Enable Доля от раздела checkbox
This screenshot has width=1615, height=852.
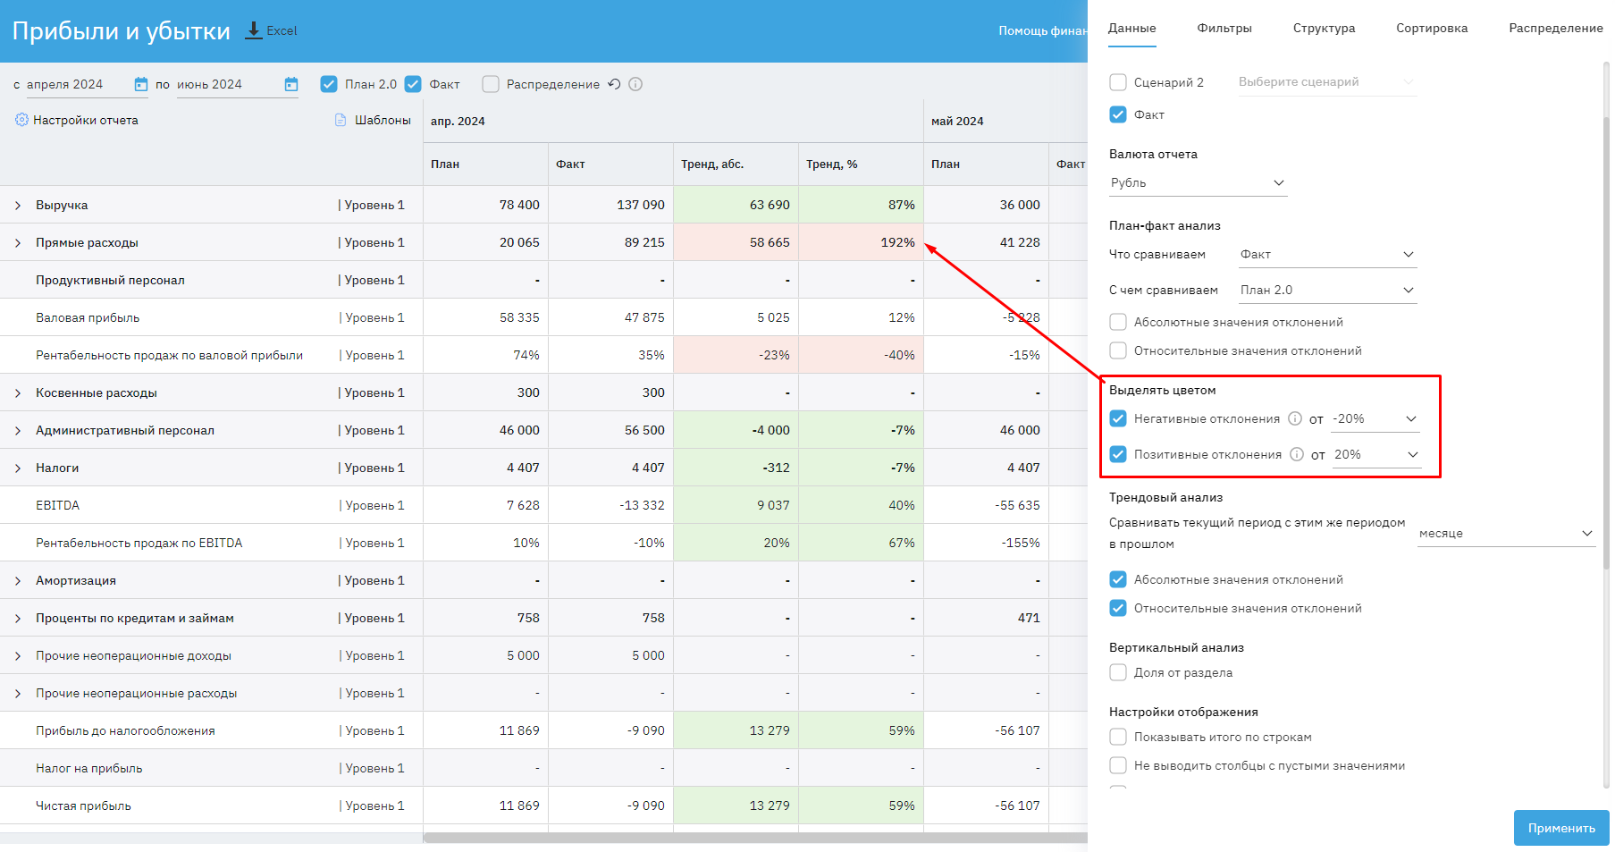1118,672
